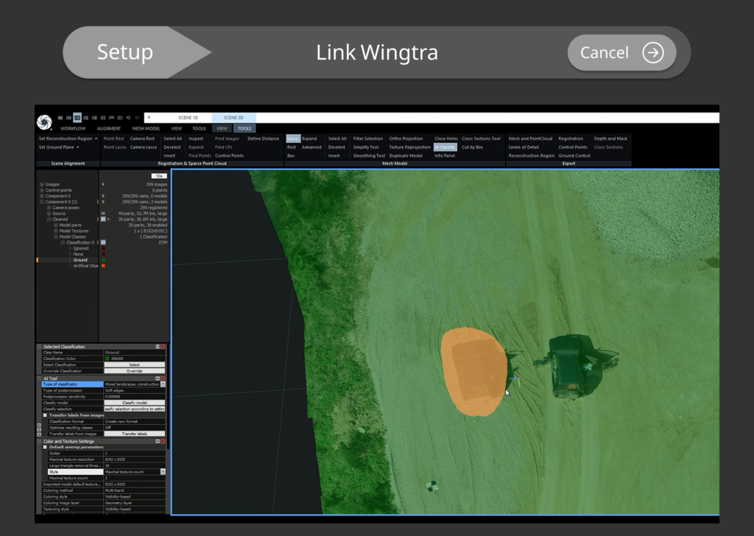Image resolution: width=754 pixels, height=536 pixels.
Task: Click the Transfer labels button
Action: (134, 434)
